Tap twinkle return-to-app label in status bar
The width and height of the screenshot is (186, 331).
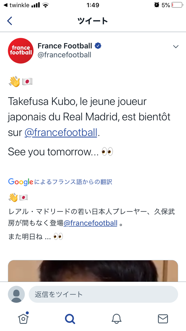16,5
